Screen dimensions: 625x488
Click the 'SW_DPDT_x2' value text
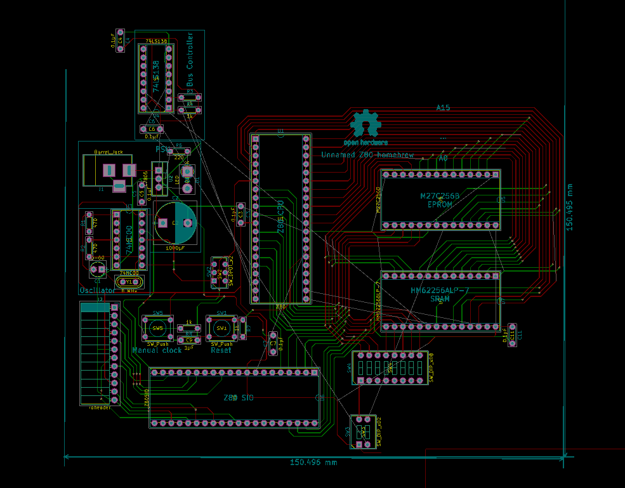231,272
